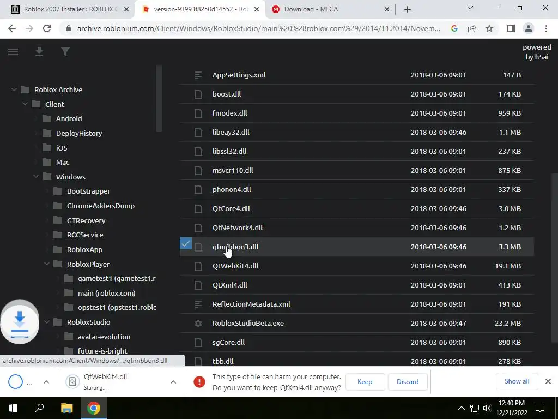Click the file icon beside fmodex.dll
Screen dimensions: 558x419
point(198,113)
